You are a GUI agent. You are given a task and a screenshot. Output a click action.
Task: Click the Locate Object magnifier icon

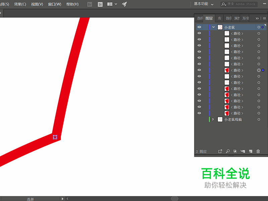point(228,151)
